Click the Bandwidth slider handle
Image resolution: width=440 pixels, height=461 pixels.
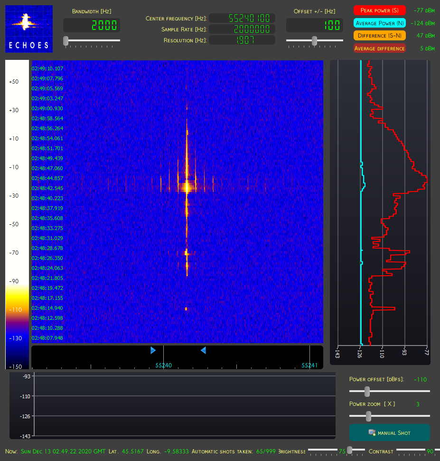[x=66, y=41]
